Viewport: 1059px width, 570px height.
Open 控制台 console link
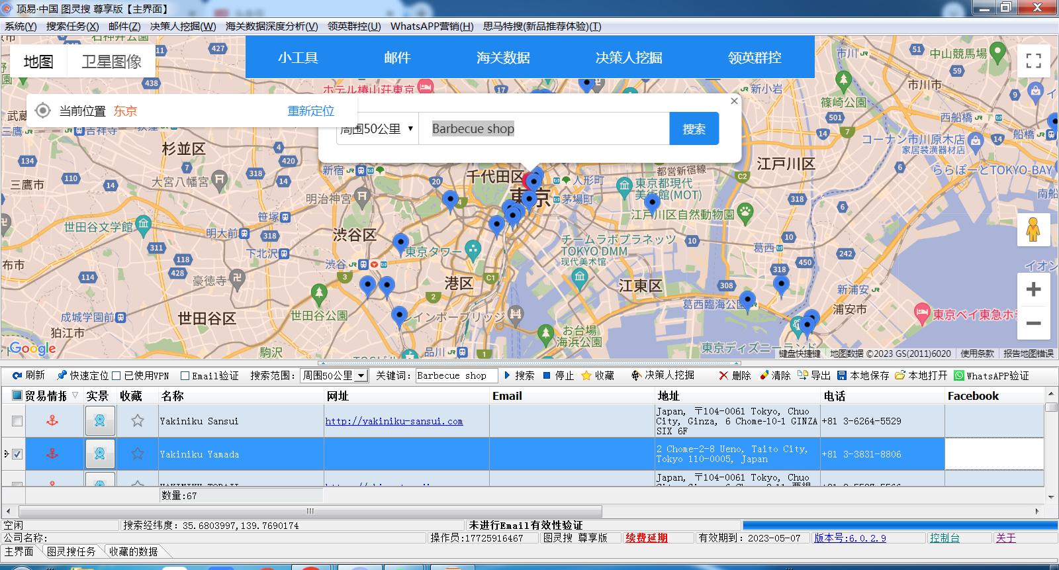(944, 538)
